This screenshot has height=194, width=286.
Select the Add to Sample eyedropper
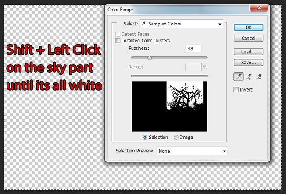249,77
